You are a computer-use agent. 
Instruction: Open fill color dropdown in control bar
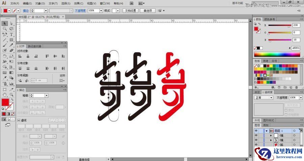click(9, 11)
